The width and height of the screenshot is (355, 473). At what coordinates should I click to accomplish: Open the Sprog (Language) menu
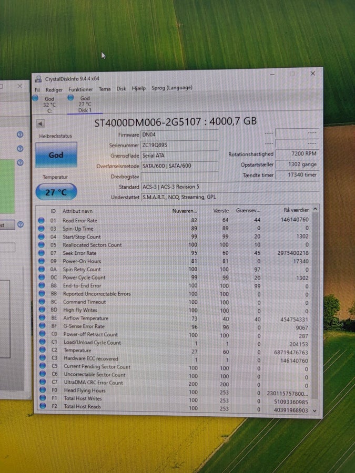click(172, 88)
